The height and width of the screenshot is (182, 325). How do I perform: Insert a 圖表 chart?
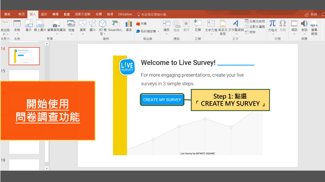point(129,24)
